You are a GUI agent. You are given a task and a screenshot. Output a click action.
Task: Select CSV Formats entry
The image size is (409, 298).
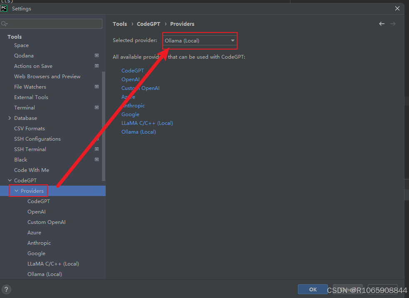point(30,128)
